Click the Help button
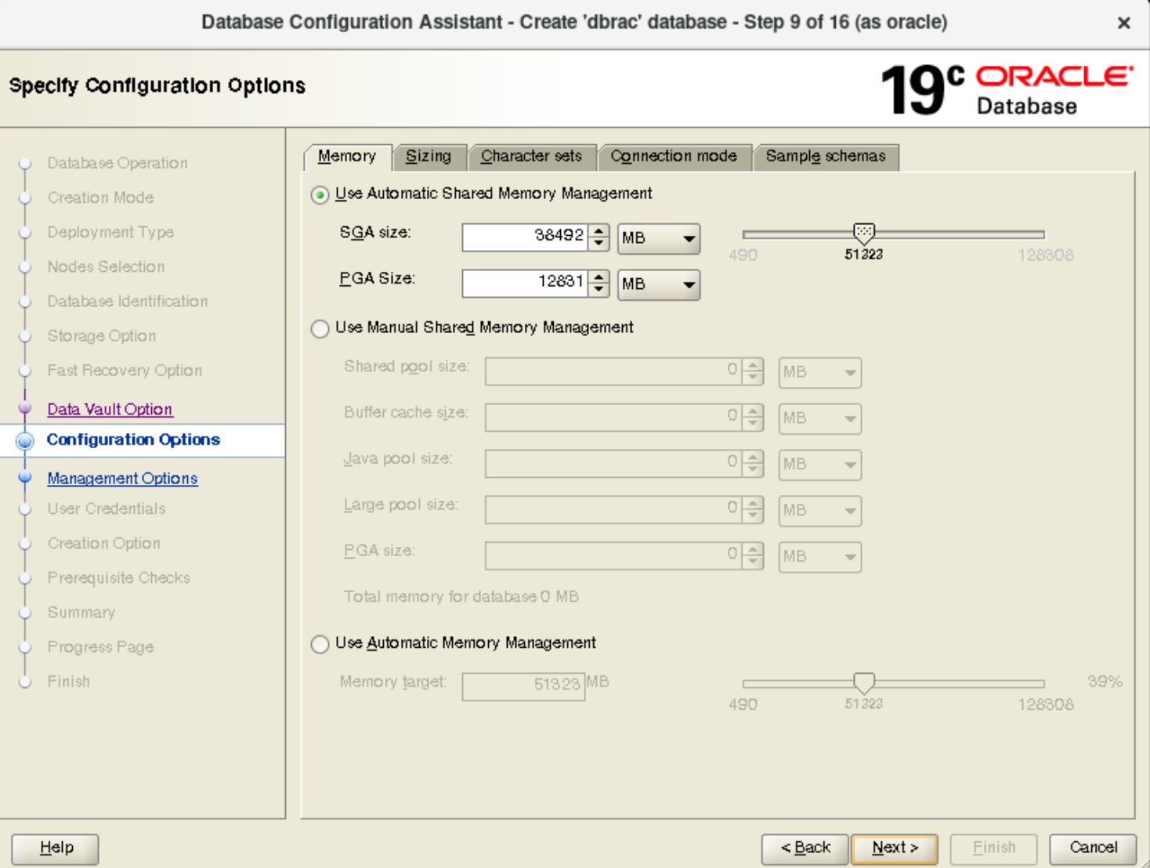The width and height of the screenshot is (1150, 868). [56, 848]
